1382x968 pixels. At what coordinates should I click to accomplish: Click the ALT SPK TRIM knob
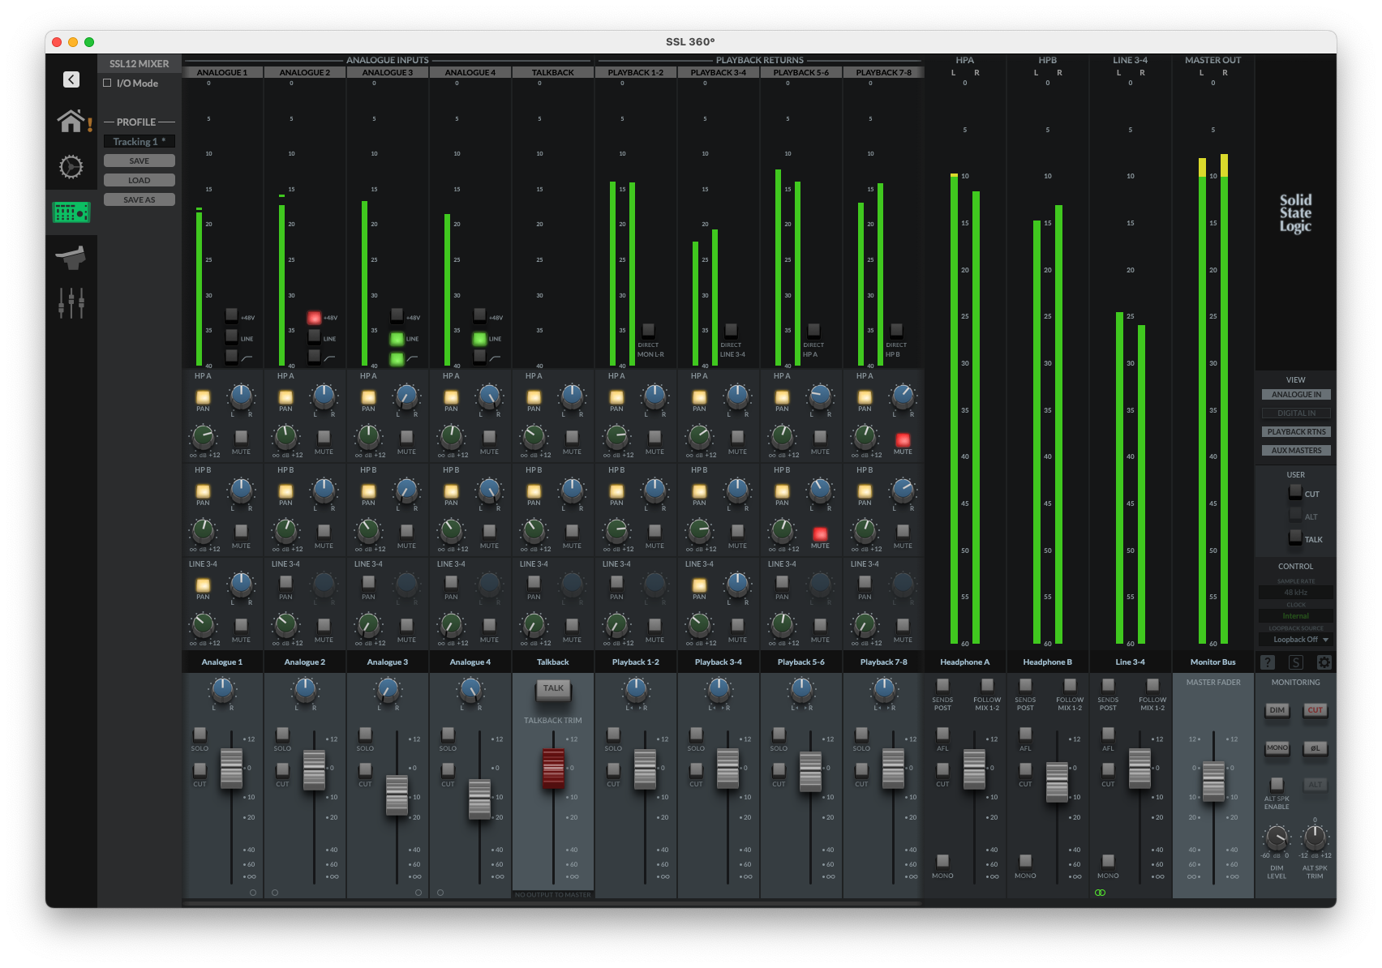(1315, 837)
